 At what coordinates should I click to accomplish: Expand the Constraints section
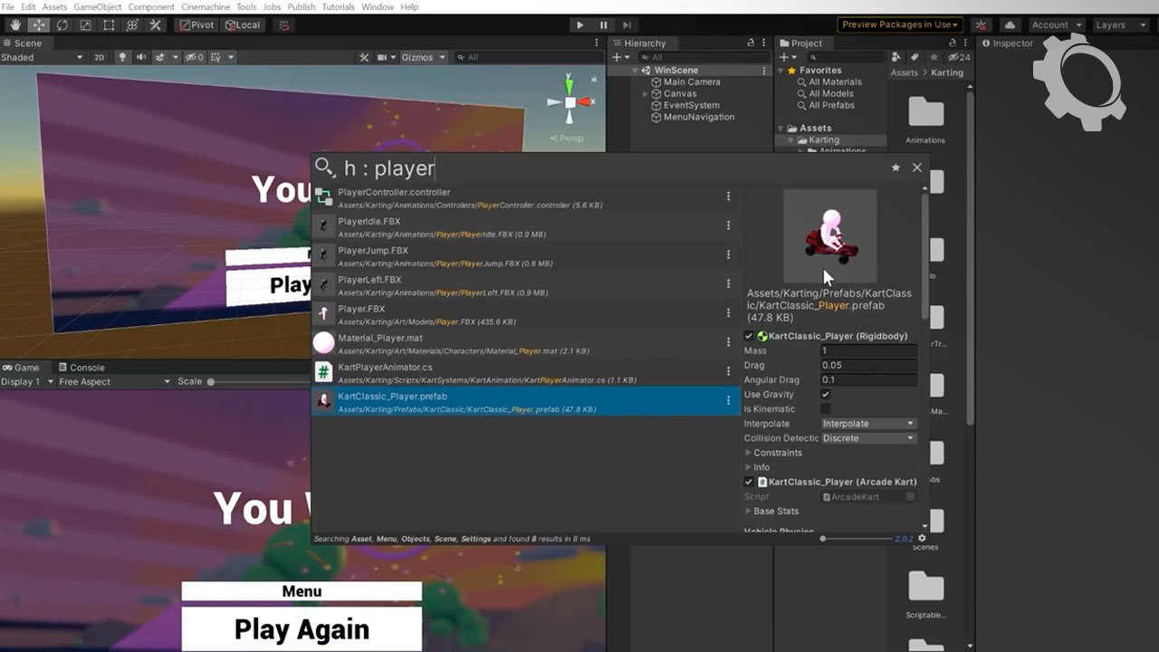[749, 453]
